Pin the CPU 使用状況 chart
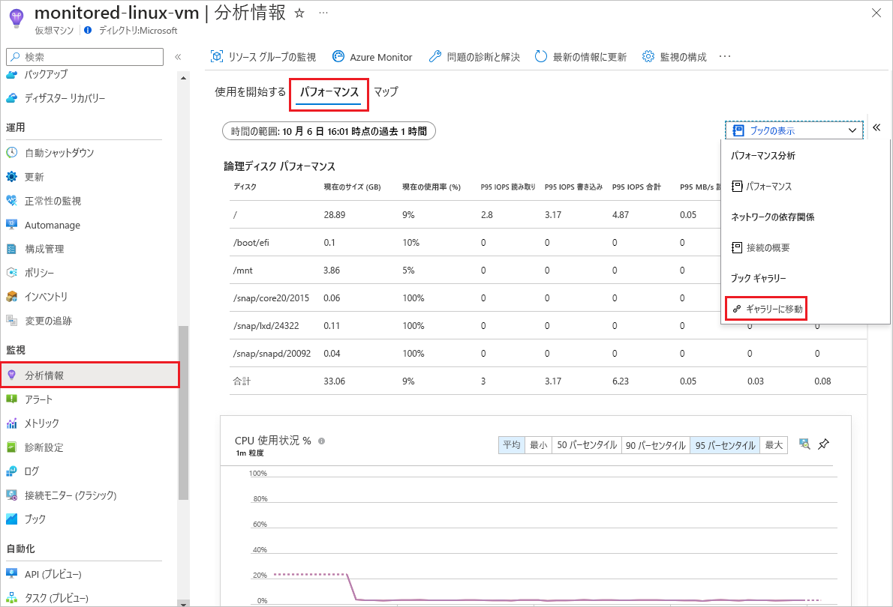This screenshot has height=607, width=893. (x=823, y=444)
